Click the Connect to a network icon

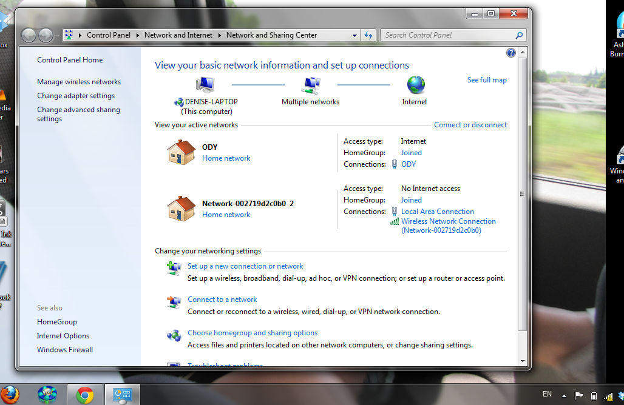[x=174, y=302]
